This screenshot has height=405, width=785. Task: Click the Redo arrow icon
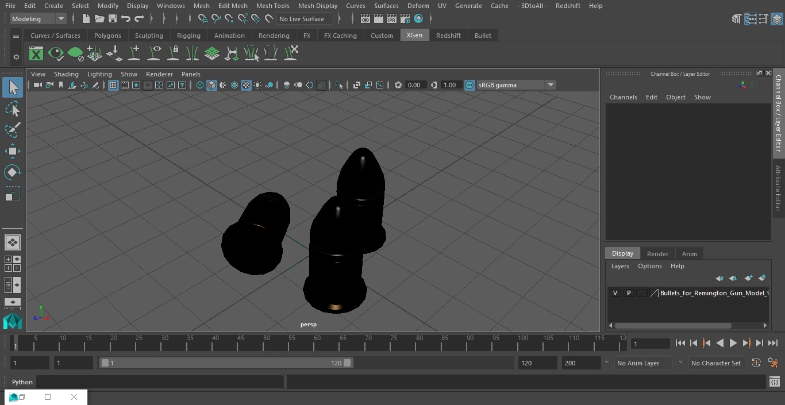139,19
